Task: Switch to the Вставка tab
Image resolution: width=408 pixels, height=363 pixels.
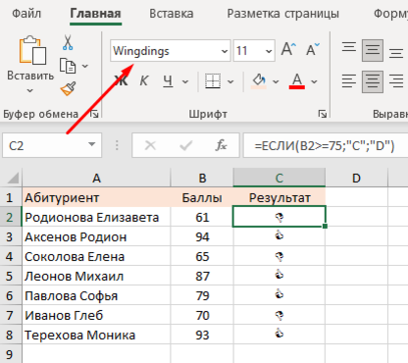Action: (172, 14)
